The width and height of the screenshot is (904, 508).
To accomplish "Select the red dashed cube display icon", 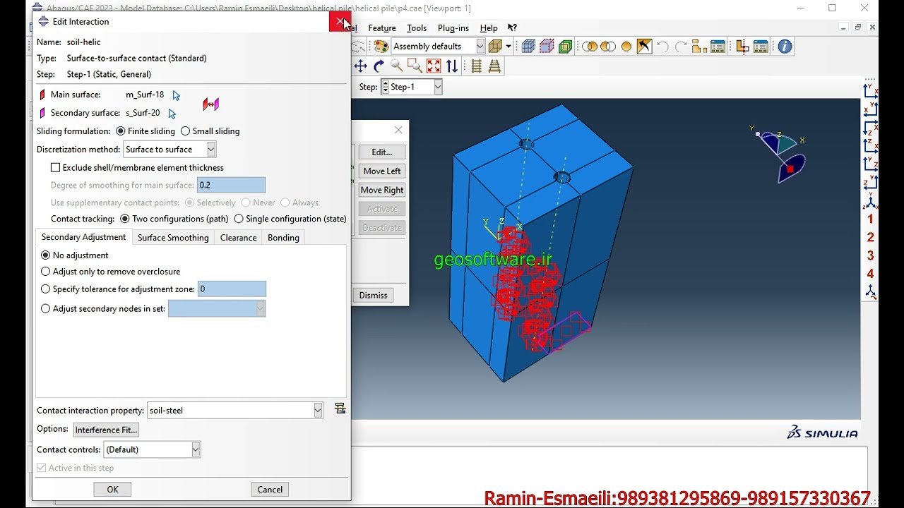I will [x=547, y=47].
